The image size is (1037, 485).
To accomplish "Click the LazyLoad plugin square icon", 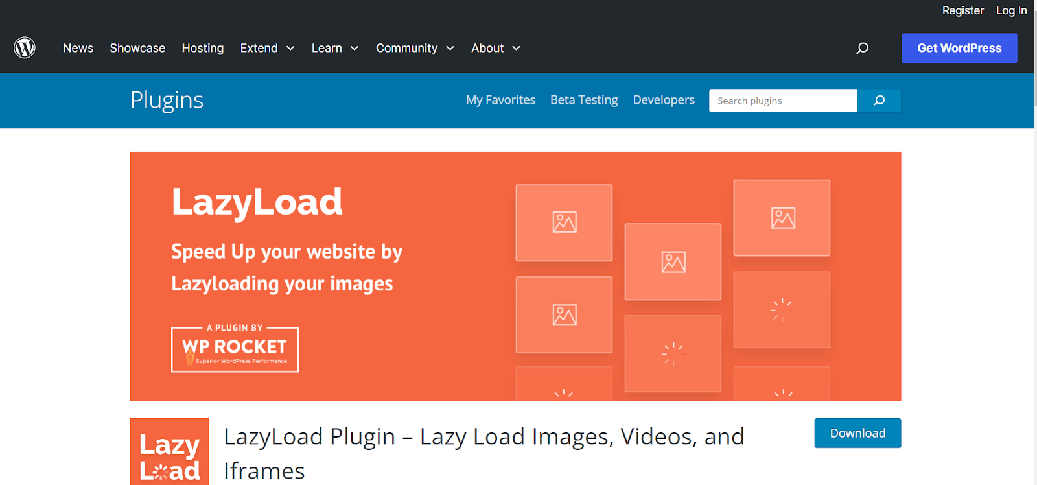I will pyautogui.click(x=169, y=451).
